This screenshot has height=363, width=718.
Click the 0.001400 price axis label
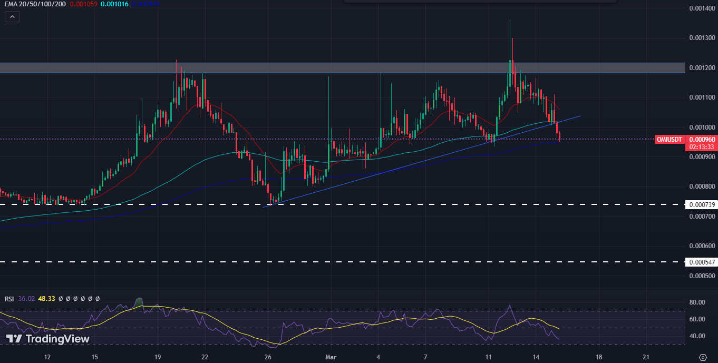coord(702,8)
